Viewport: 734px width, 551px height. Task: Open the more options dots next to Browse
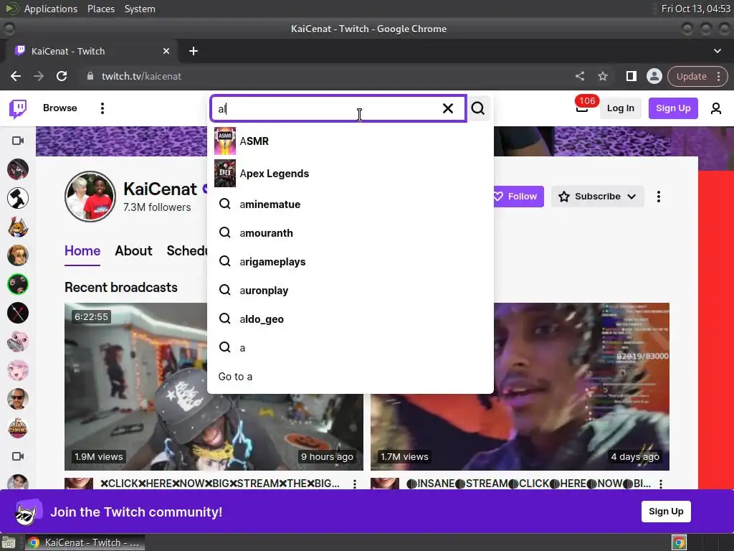pyautogui.click(x=102, y=108)
